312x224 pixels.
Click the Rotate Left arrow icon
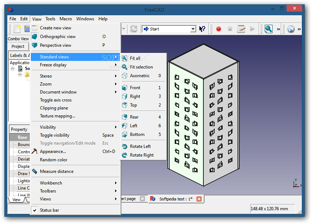[125, 146]
